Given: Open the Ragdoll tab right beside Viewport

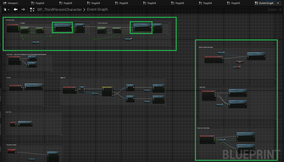Looking at the screenshot, I should coord(38,3).
